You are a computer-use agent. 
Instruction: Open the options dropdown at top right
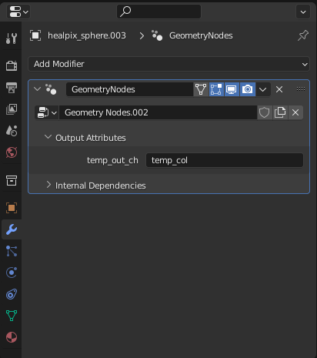point(303,12)
